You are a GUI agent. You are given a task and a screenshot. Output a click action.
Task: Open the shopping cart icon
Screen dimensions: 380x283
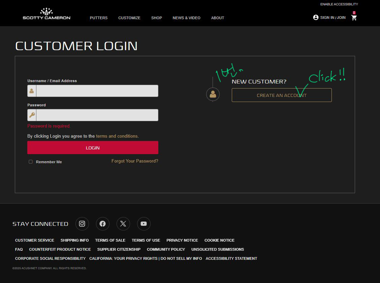click(354, 18)
